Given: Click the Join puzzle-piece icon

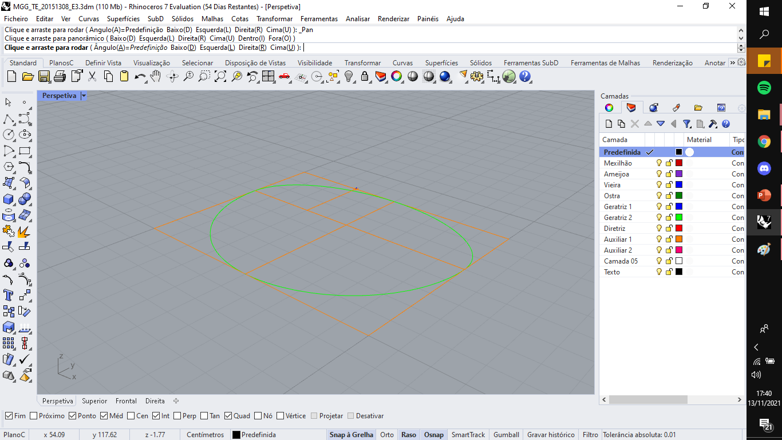Looking at the screenshot, I should click(9, 231).
